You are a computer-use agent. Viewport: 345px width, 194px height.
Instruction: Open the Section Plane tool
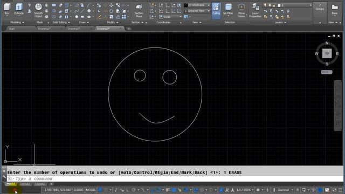click(139, 11)
